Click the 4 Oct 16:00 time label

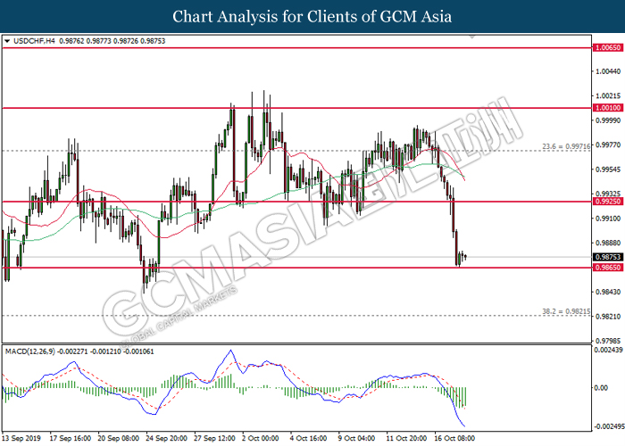click(309, 439)
